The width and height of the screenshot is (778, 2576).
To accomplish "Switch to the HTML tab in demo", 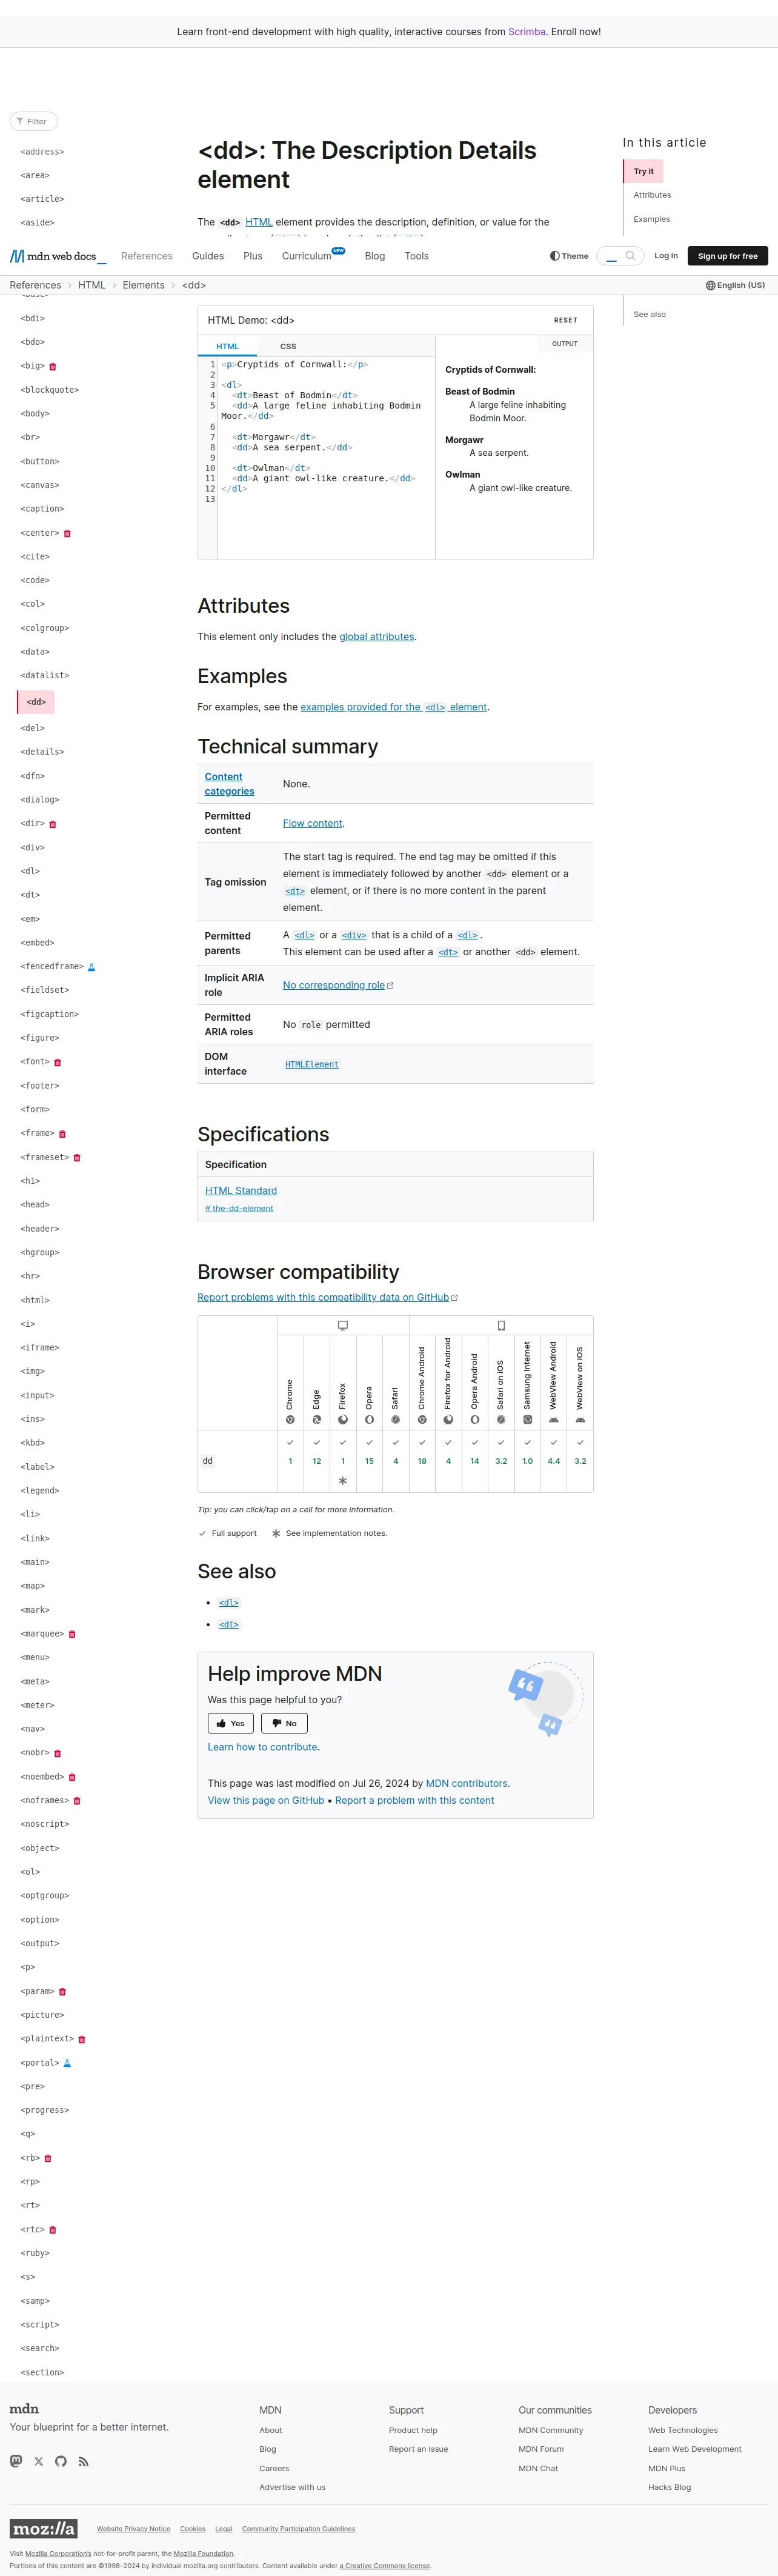I will tap(228, 346).
